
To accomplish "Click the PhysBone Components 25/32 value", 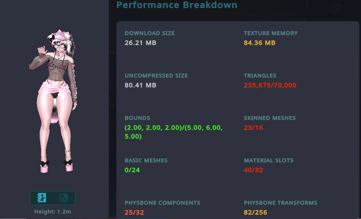I will [x=134, y=212].
